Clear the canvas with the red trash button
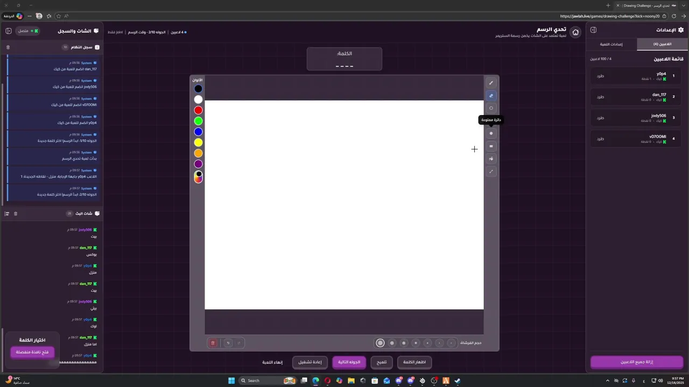This screenshot has width=689, height=387. tap(213, 343)
